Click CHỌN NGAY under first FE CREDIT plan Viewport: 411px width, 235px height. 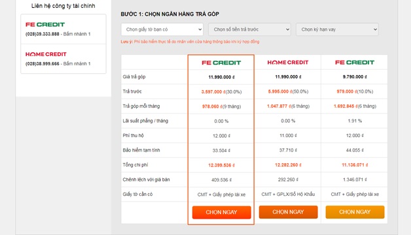221,212
